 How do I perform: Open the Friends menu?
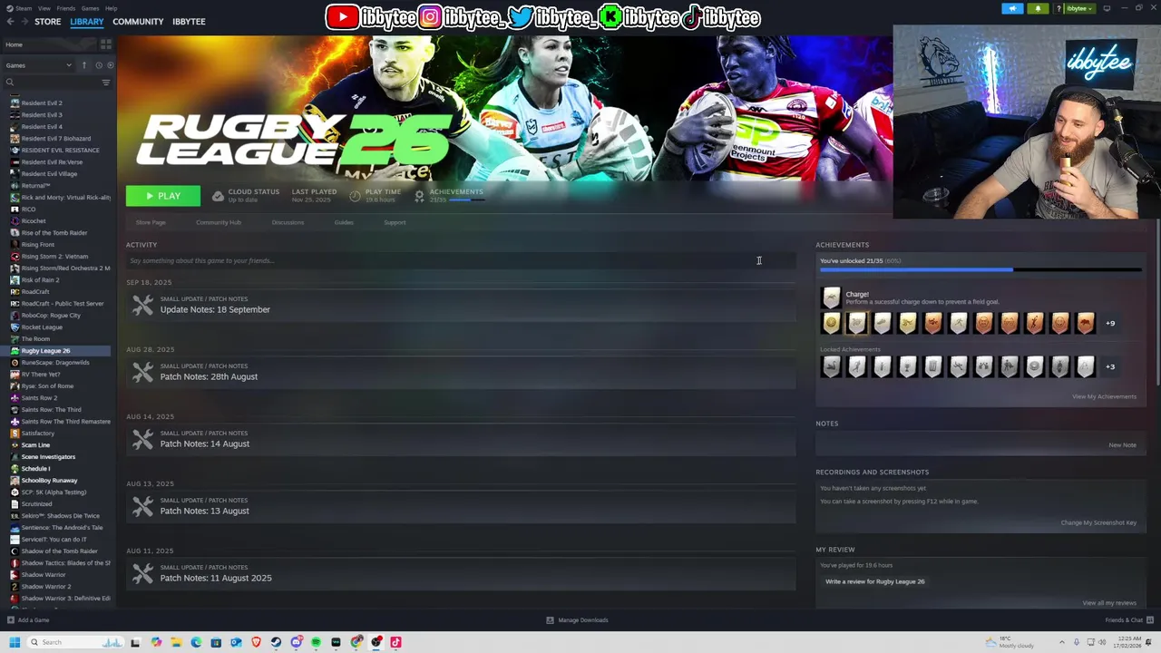coord(66,8)
